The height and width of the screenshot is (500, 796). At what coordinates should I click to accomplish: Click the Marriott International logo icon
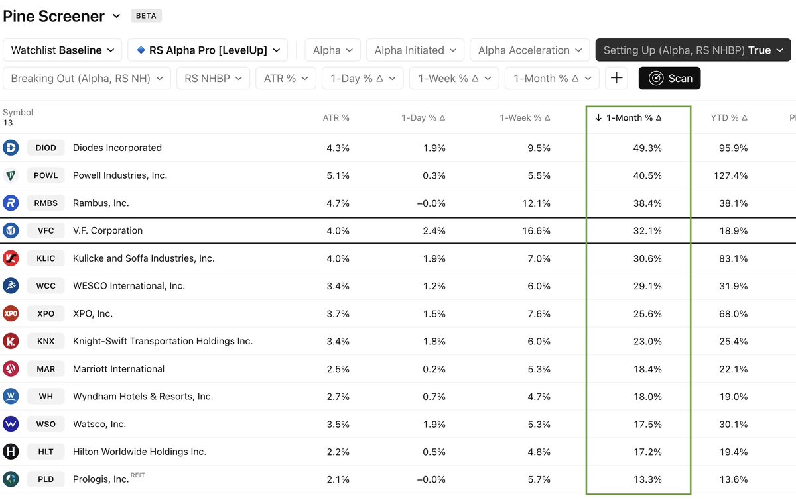click(x=11, y=369)
